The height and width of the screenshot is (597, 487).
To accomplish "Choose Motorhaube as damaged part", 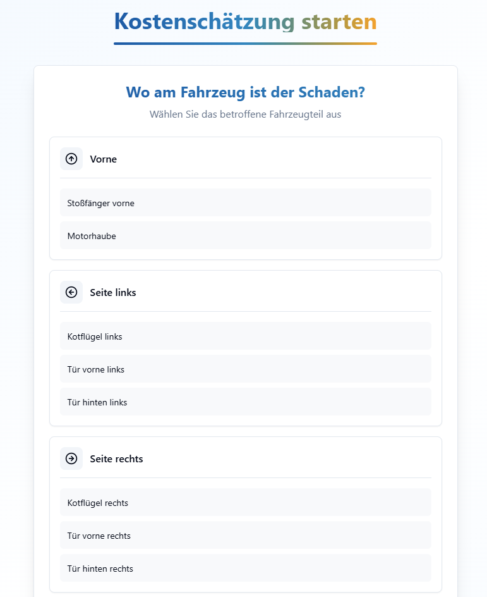I will point(245,236).
